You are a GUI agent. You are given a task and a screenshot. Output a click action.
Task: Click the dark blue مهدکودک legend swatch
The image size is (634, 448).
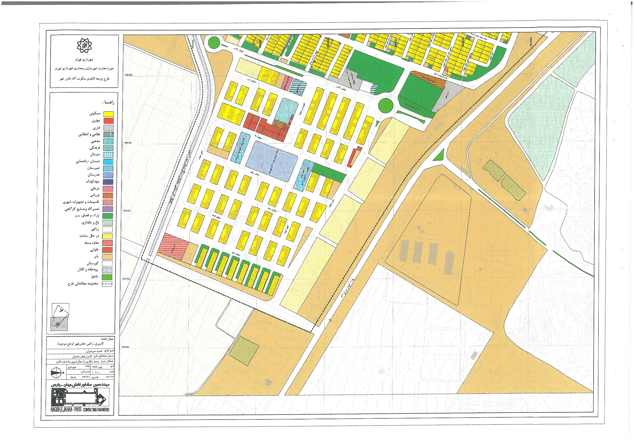[108, 182]
